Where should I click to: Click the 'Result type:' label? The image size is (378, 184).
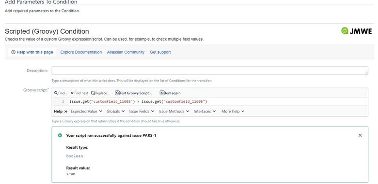(77, 147)
